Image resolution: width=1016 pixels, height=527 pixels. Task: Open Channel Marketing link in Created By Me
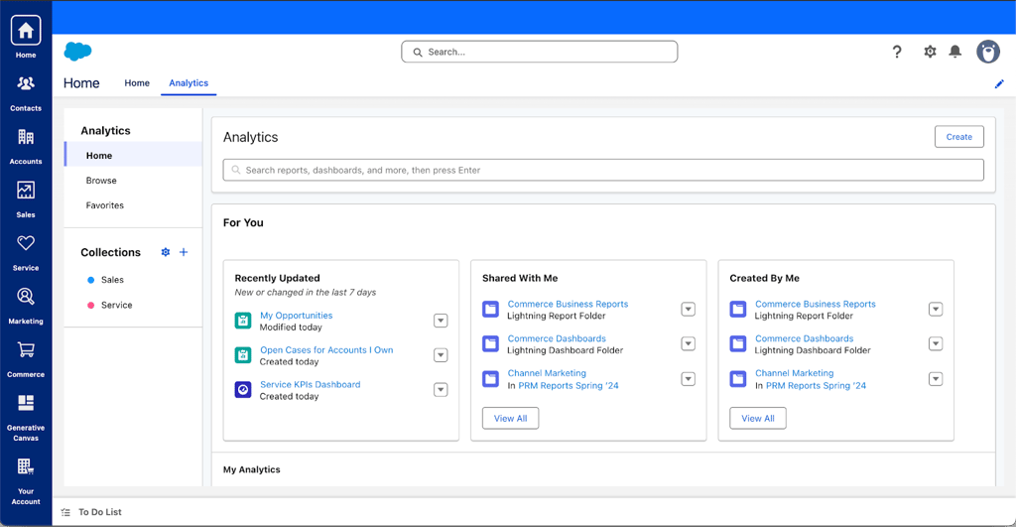(x=795, y=373)
